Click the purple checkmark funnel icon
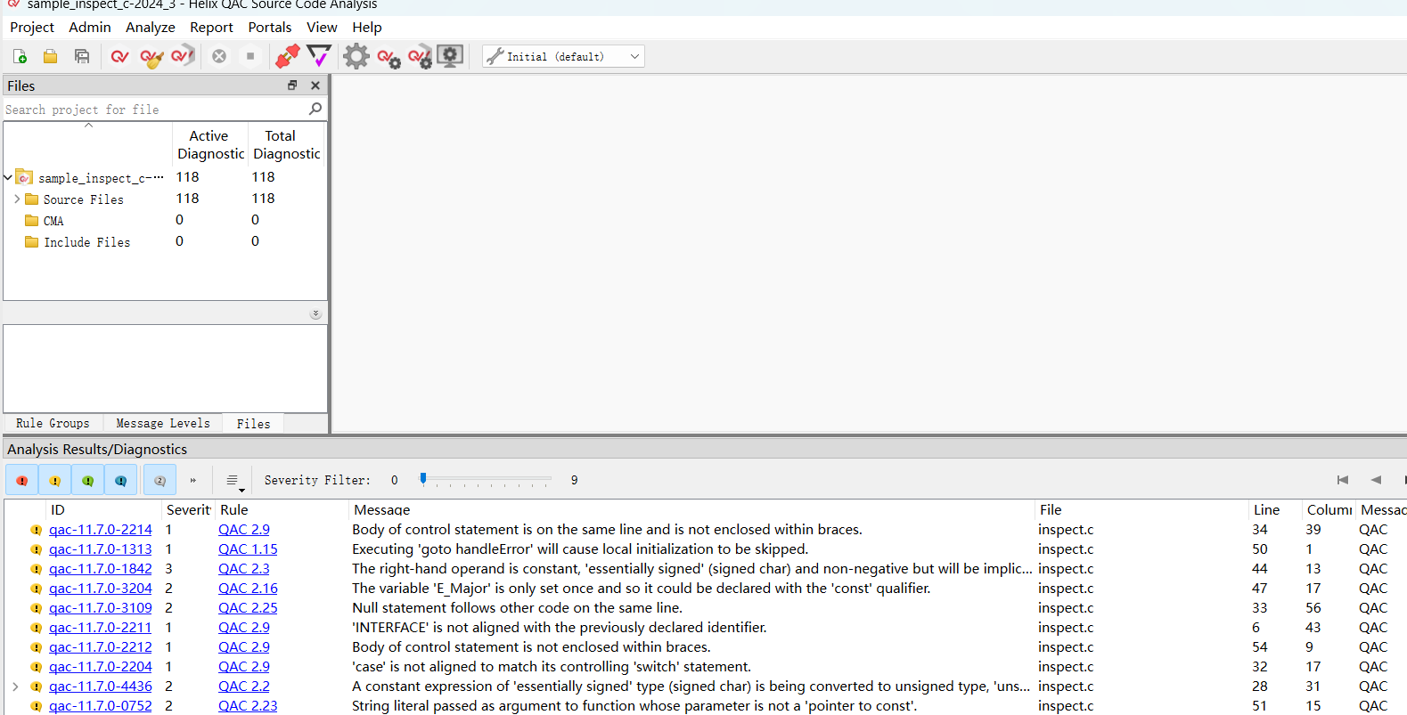 click(x=319, y=57)
